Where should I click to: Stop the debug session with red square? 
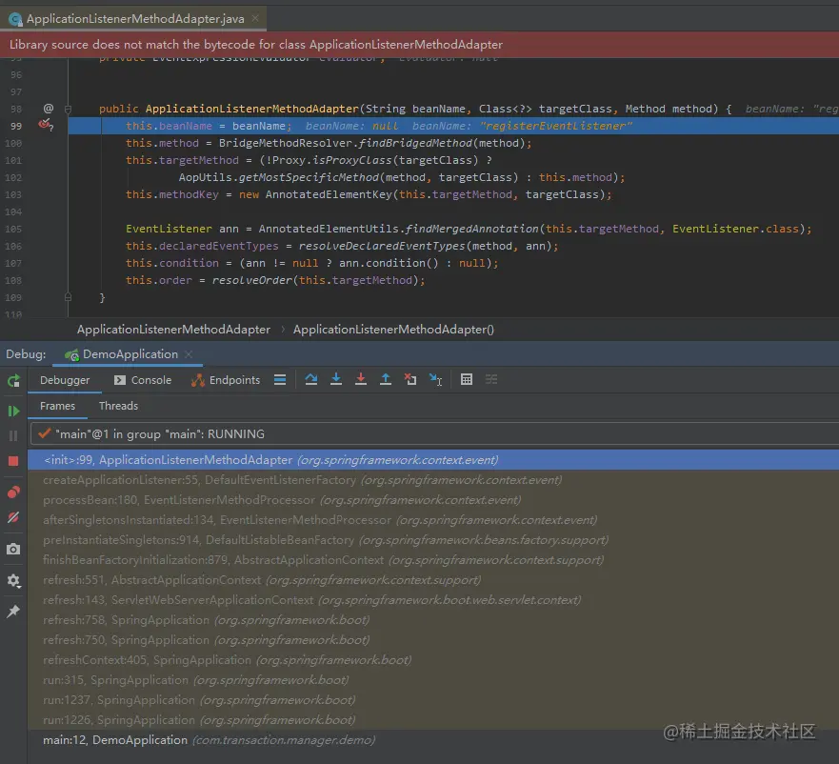click(13, 460)
